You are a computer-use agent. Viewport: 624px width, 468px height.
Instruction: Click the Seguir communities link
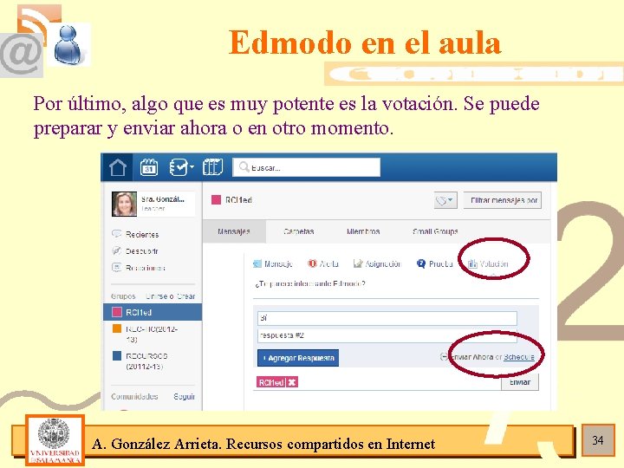click(185, 396)
